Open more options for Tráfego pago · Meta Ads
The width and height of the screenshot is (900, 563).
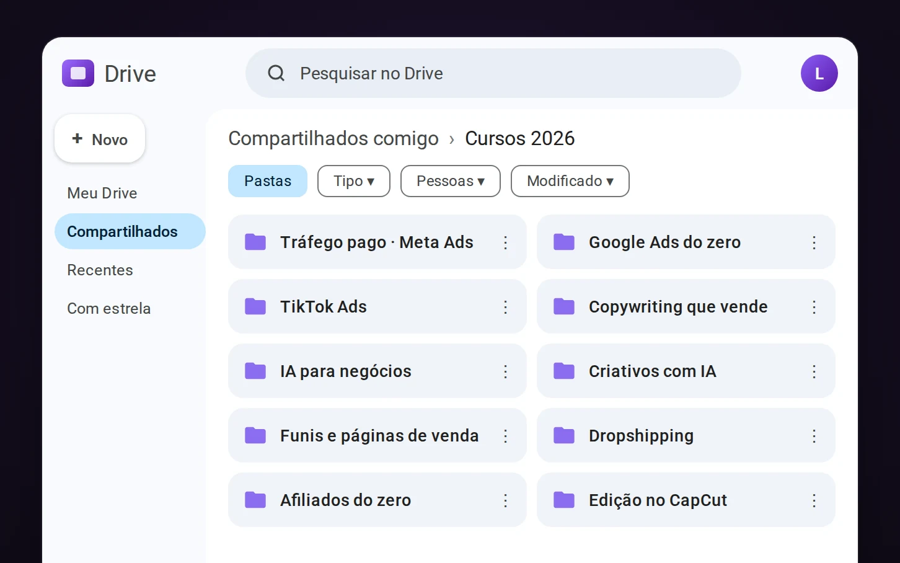(x=505, y=242)
